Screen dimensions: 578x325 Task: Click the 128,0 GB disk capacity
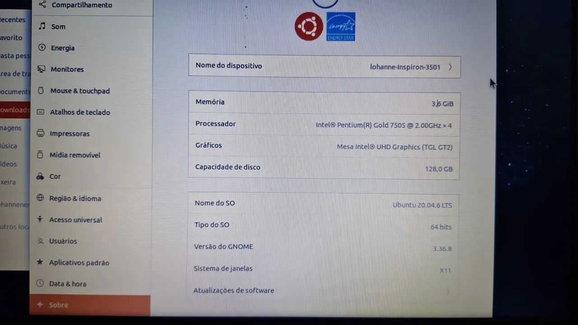click(438, 169)
